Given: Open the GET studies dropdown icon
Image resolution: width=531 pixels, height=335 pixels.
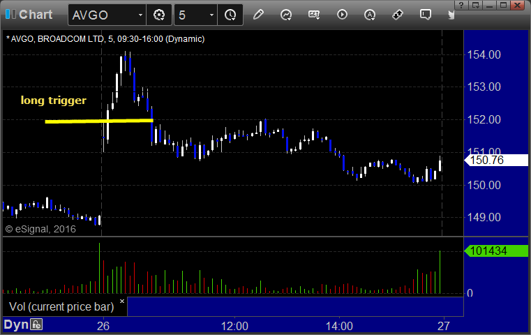Looking at the screenshot, I should [314, 15].
